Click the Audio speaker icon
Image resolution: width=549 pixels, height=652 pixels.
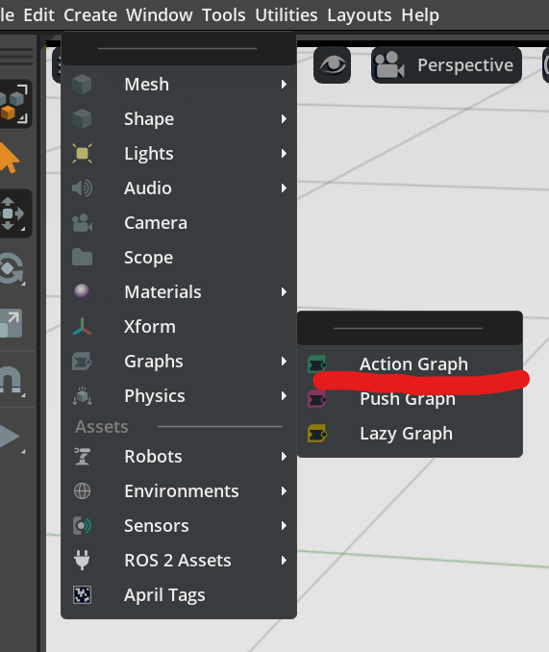[x=82, y=188]
